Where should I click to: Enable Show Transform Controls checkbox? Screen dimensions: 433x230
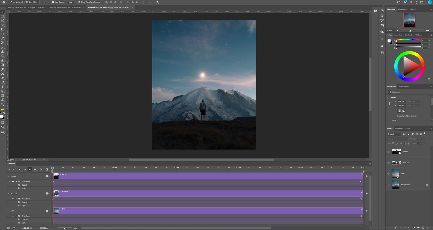79,2
